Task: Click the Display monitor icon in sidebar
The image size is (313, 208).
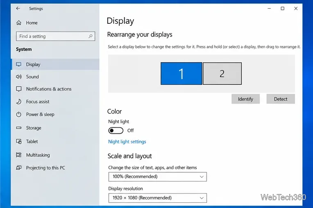Action: point(19,64)
